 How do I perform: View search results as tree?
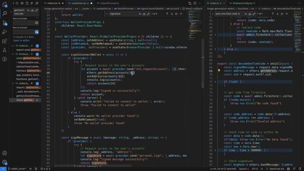coord(32,3)
